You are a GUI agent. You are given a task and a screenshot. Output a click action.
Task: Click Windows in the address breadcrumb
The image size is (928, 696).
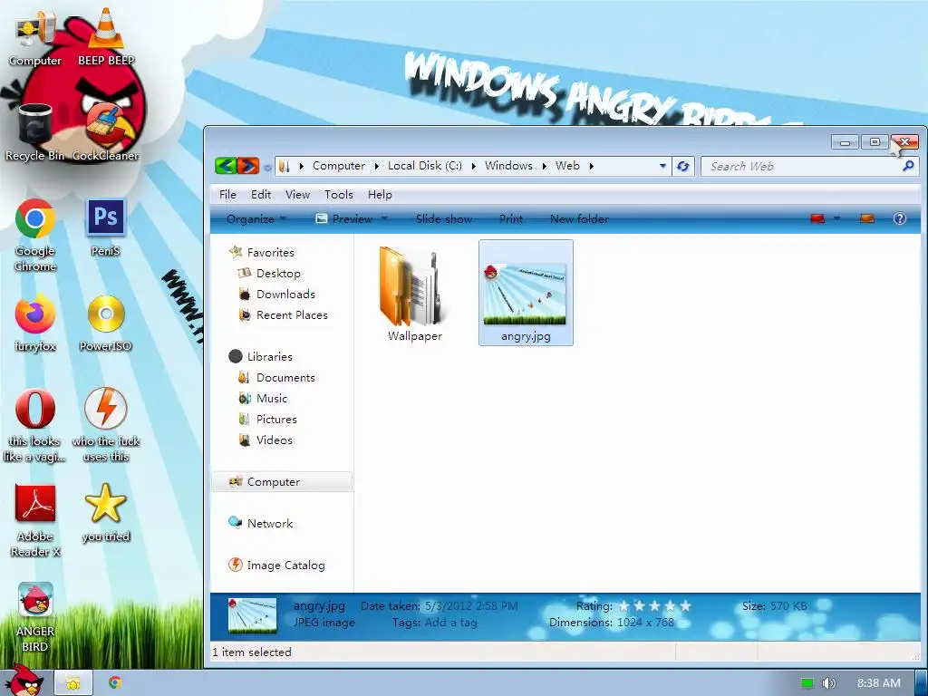(x=508, y=166)
